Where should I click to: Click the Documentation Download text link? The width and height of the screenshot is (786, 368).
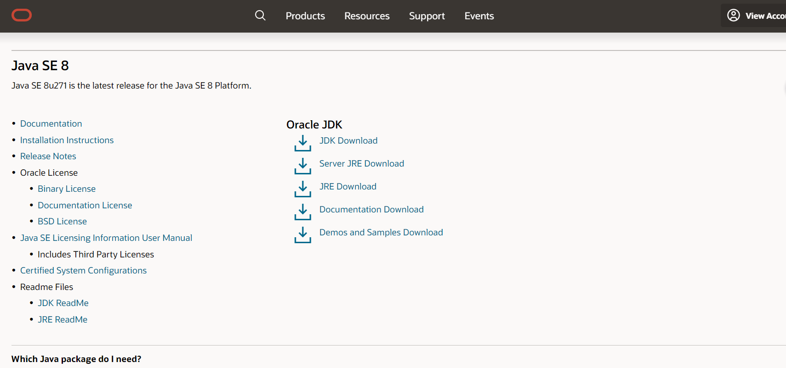[x=371, y=210]
